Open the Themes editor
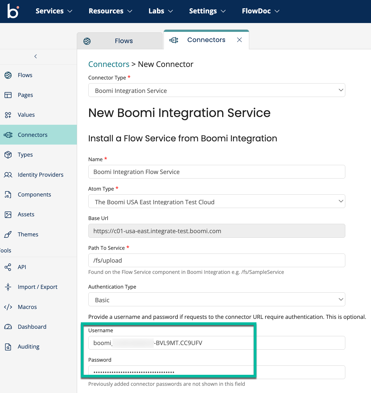Screen dimensions: 371x393 click(x=28, y=234)
